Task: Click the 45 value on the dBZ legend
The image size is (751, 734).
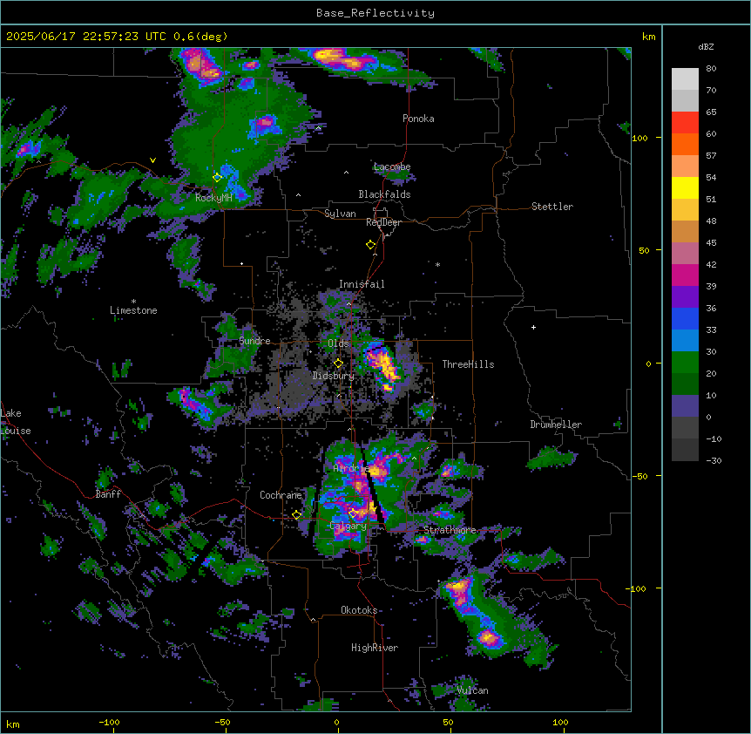Action: pos(711,243)
